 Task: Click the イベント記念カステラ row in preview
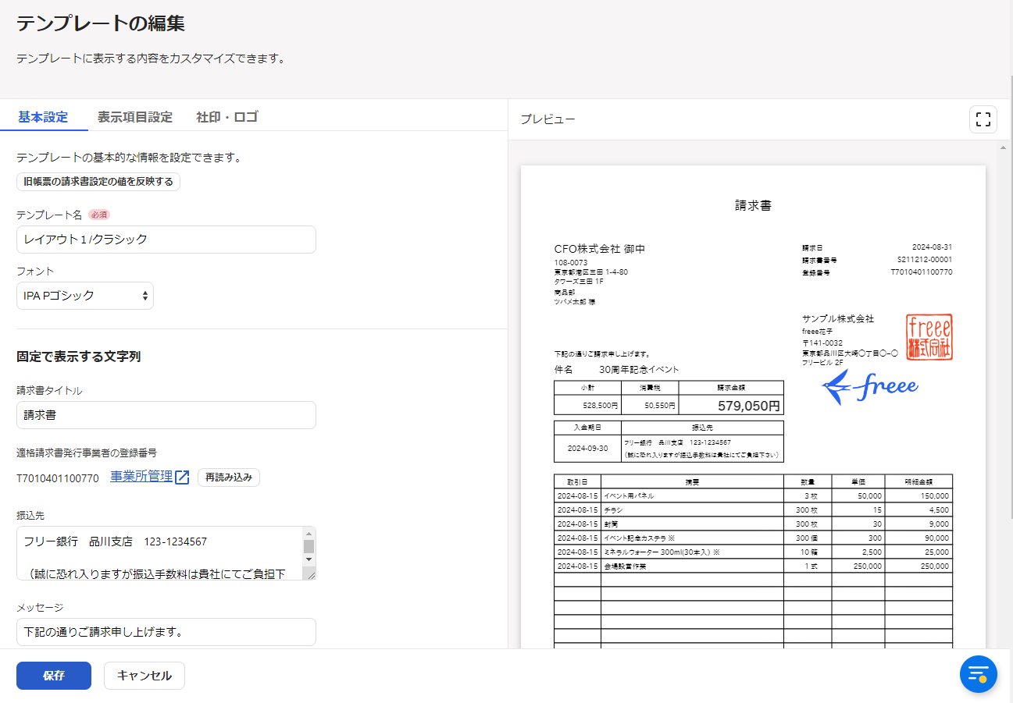(x=753, y=538)
